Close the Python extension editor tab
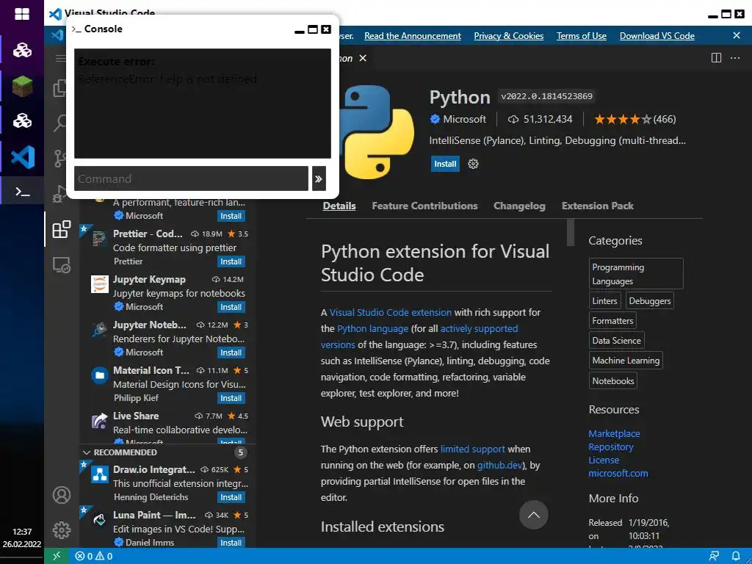 [363, 58]
